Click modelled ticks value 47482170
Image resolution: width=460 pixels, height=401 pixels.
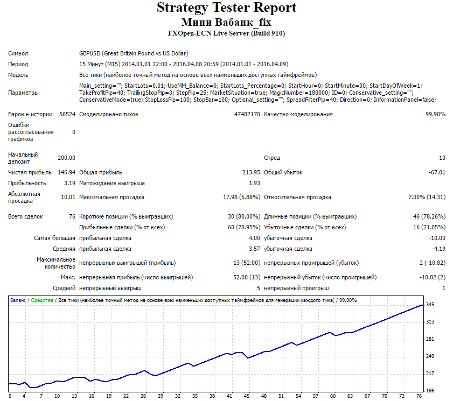(247, 114)
